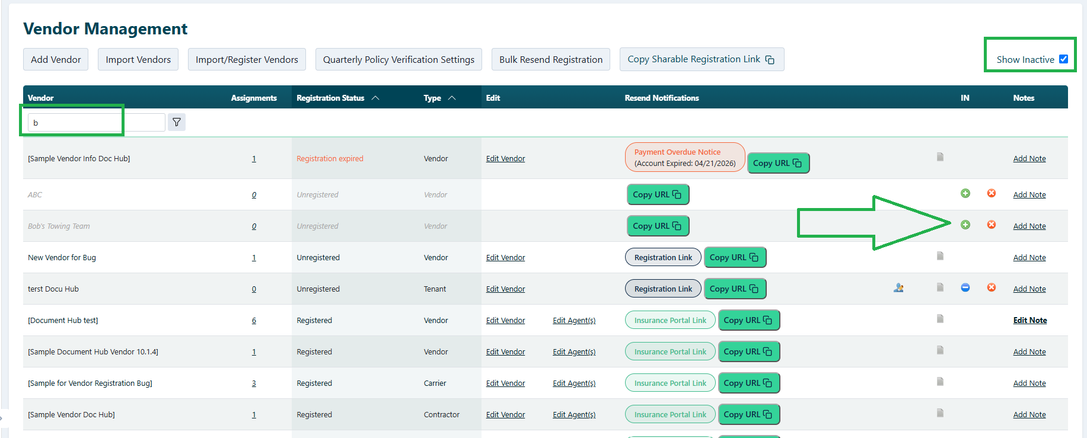Open Quarterly Policy Verification Settings
This screenshot has width=1087, height=438.
[399, 59]
